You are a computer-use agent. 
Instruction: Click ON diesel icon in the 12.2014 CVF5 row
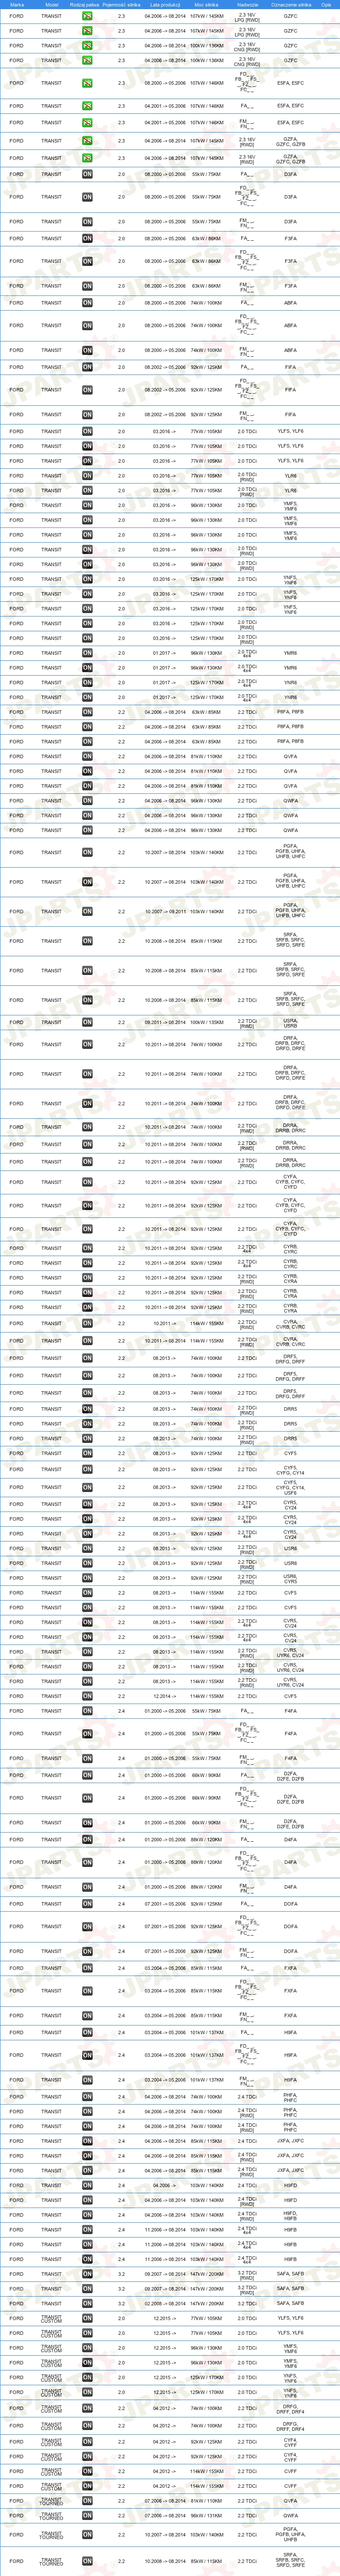click(x=87, y=1696)
